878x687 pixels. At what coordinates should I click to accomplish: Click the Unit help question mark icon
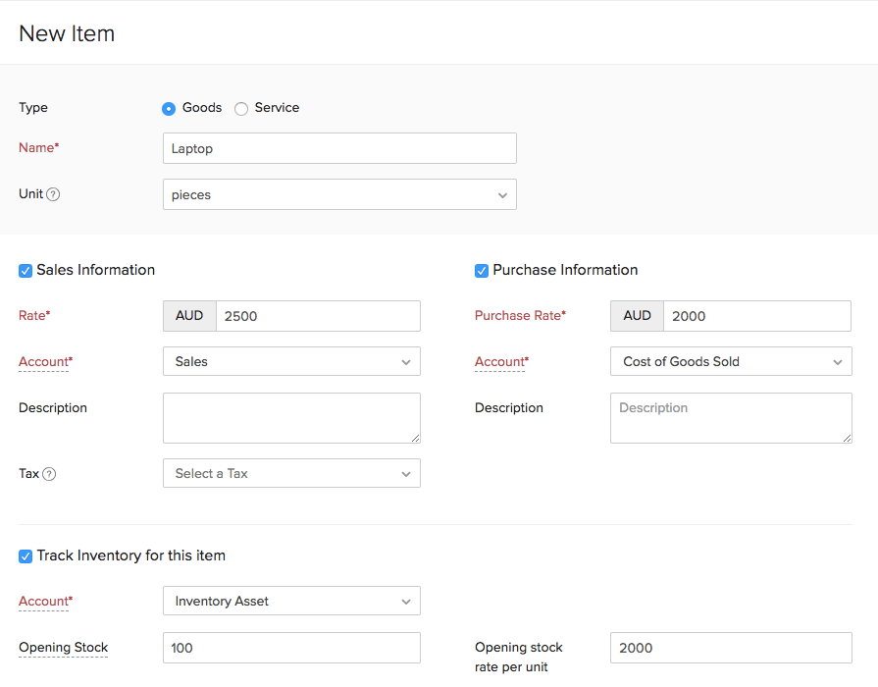(54, 194)
